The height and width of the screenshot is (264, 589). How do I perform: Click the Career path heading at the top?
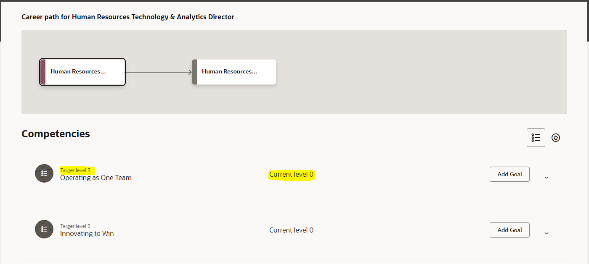point(127,17)
